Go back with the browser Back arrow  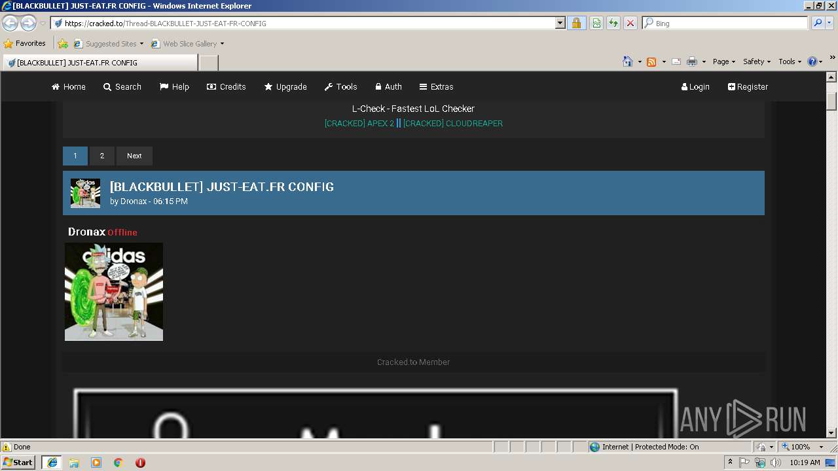click(x=10, y=23)
